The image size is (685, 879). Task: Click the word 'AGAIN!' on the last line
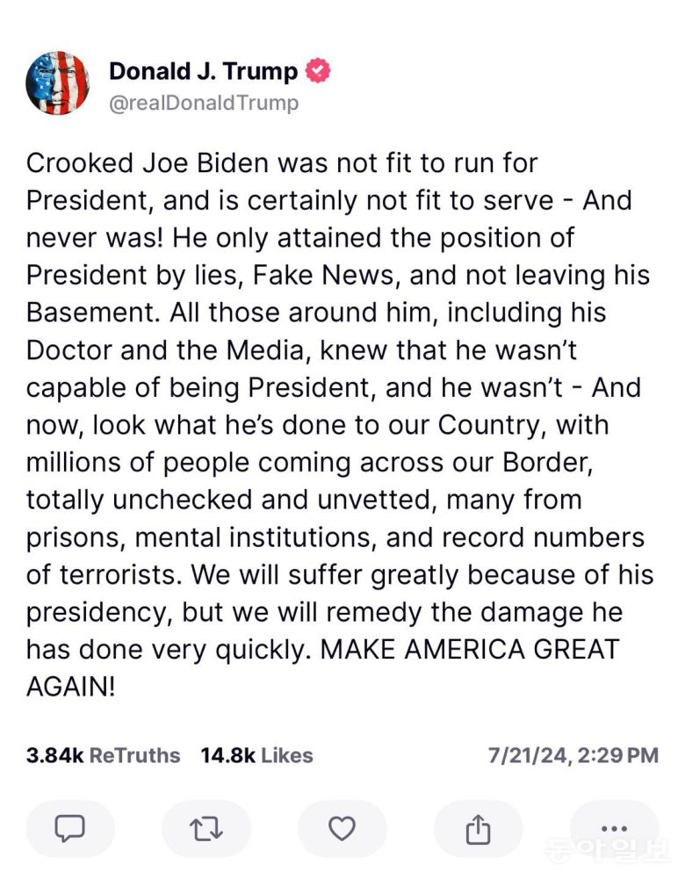(x=70, y=687)
